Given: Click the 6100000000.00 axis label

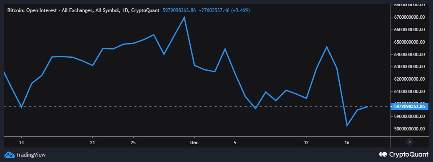Looking at the screenshot, I should coord(410,91).
